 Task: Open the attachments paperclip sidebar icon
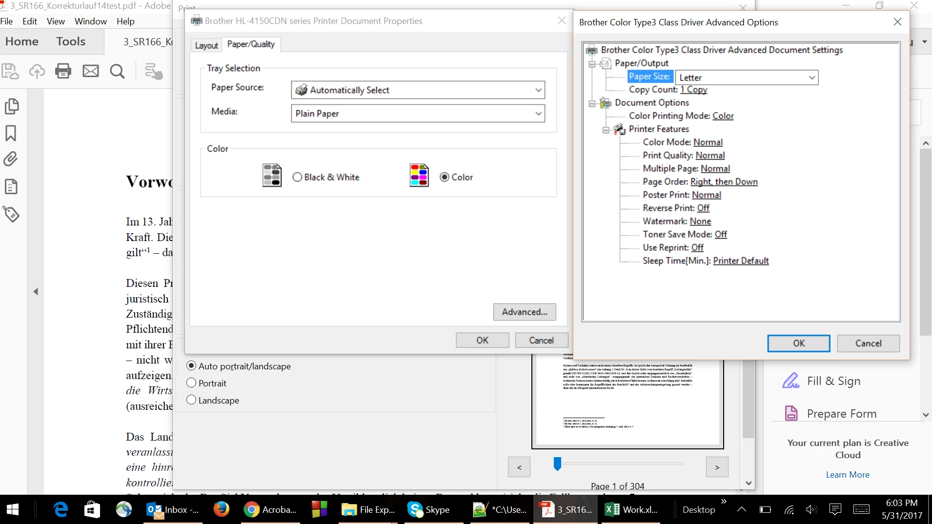click(11, 159)
